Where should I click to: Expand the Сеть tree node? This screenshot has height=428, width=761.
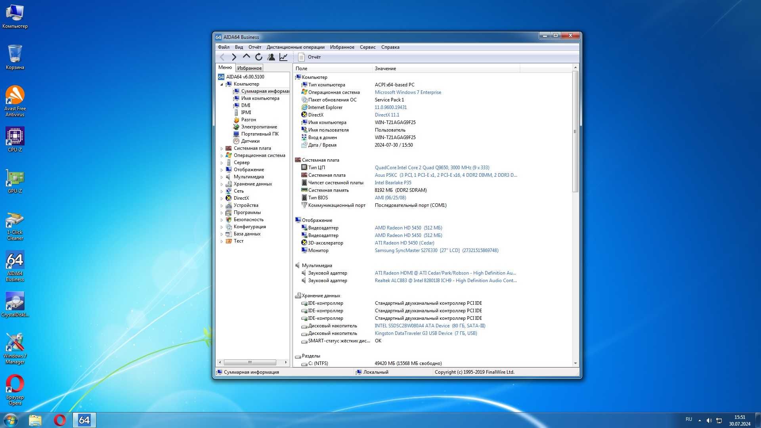[222, 191]
